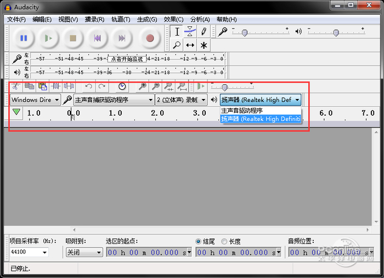Click the recording volume slider handle
The image size is (384, 278).
pyautogui.click(x=245, y=32)
